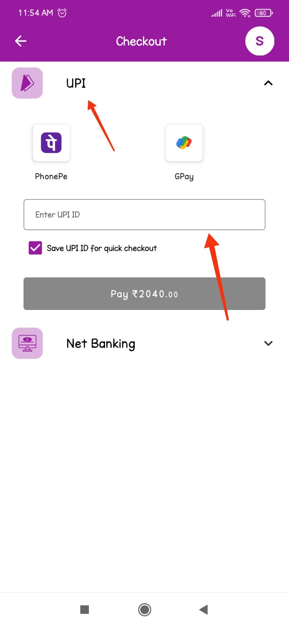
Task: Uncheck Save UPI ID for quick checkout
Action: tap(35, 248)
